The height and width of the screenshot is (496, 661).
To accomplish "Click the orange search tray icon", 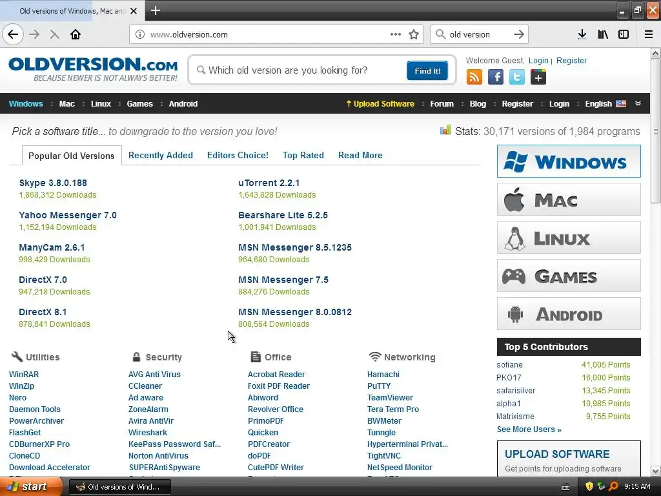I will coord(613,487).
